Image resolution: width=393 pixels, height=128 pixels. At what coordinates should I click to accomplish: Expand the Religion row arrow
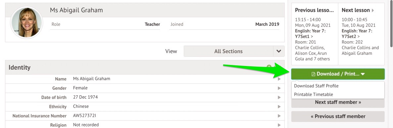point(279,125)
